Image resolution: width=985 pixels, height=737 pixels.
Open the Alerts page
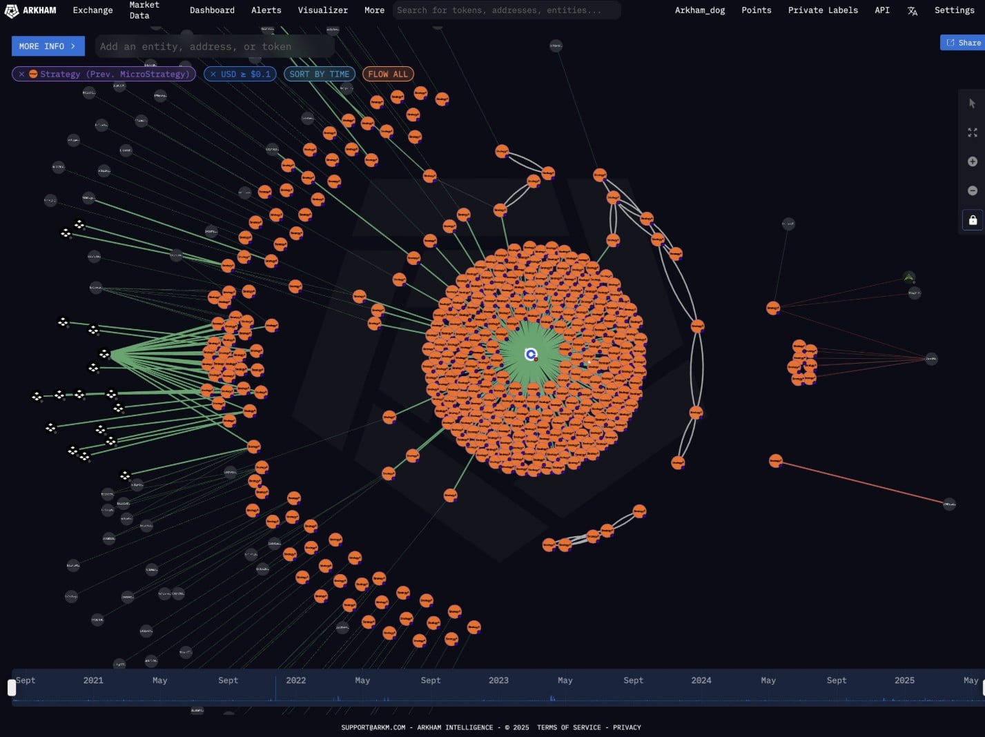click(x=266, y=10)
